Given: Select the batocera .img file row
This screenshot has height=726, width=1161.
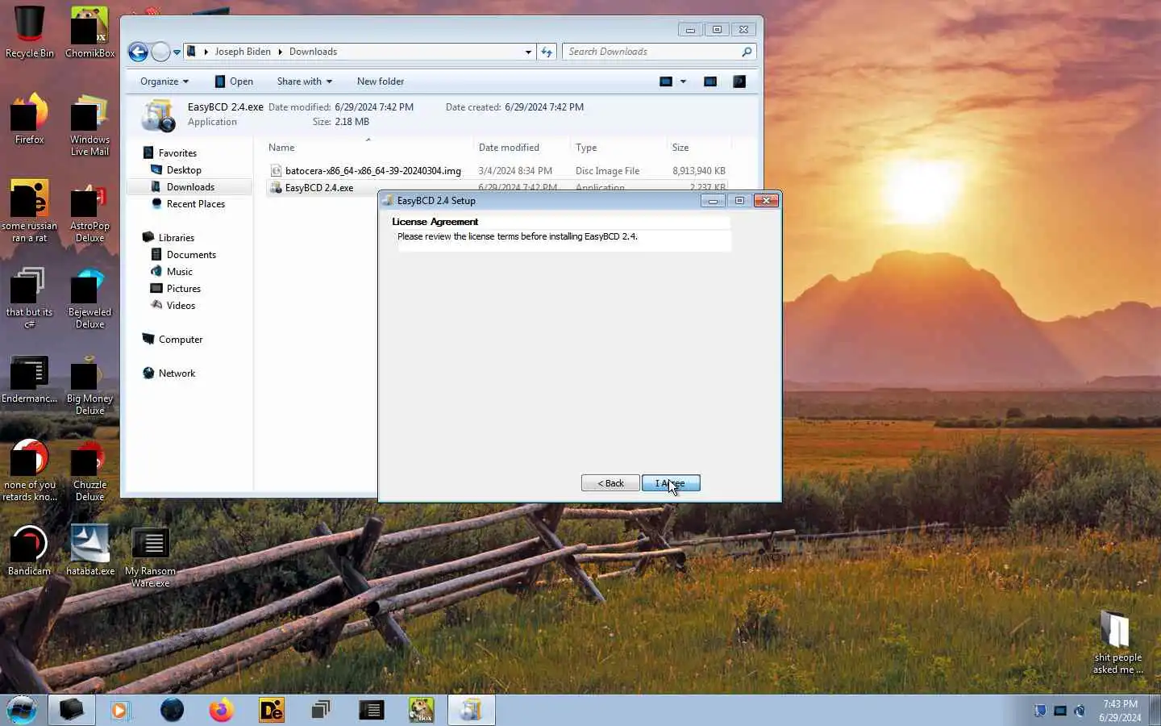Looking at the screenshot, I should (497, 171).
